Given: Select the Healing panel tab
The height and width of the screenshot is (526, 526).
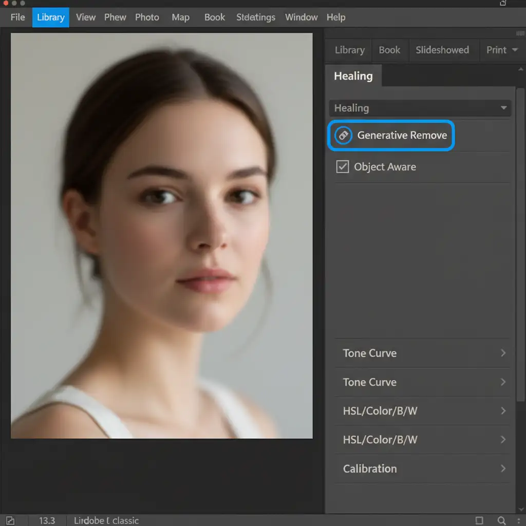Looking at the screenshot, I should 353,76.
